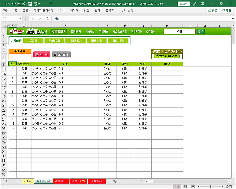
Task: Click the Select All corner triangle
Action: click(x=6, y=26)
